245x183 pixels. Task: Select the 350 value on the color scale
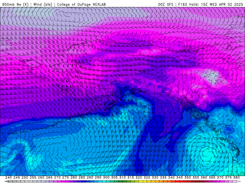[187, 178]
